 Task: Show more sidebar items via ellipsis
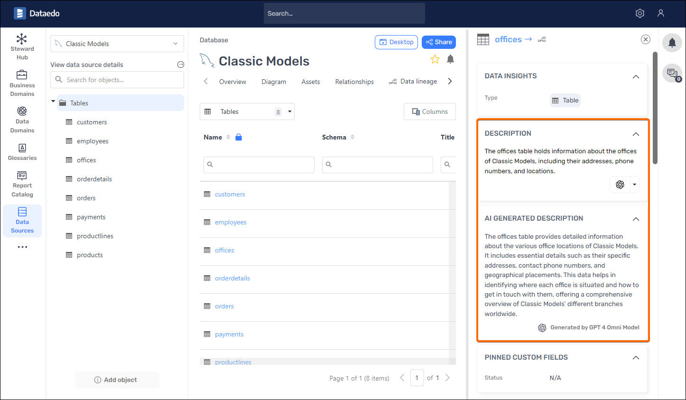22,247
